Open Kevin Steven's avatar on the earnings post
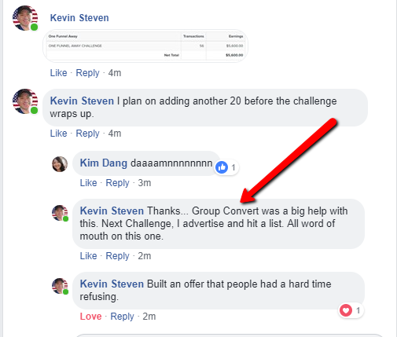 pyautogui.click(x=25, y=18)
